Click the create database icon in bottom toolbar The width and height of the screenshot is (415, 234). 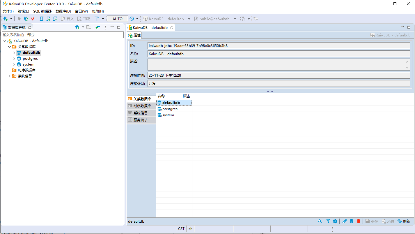[352, 221]
